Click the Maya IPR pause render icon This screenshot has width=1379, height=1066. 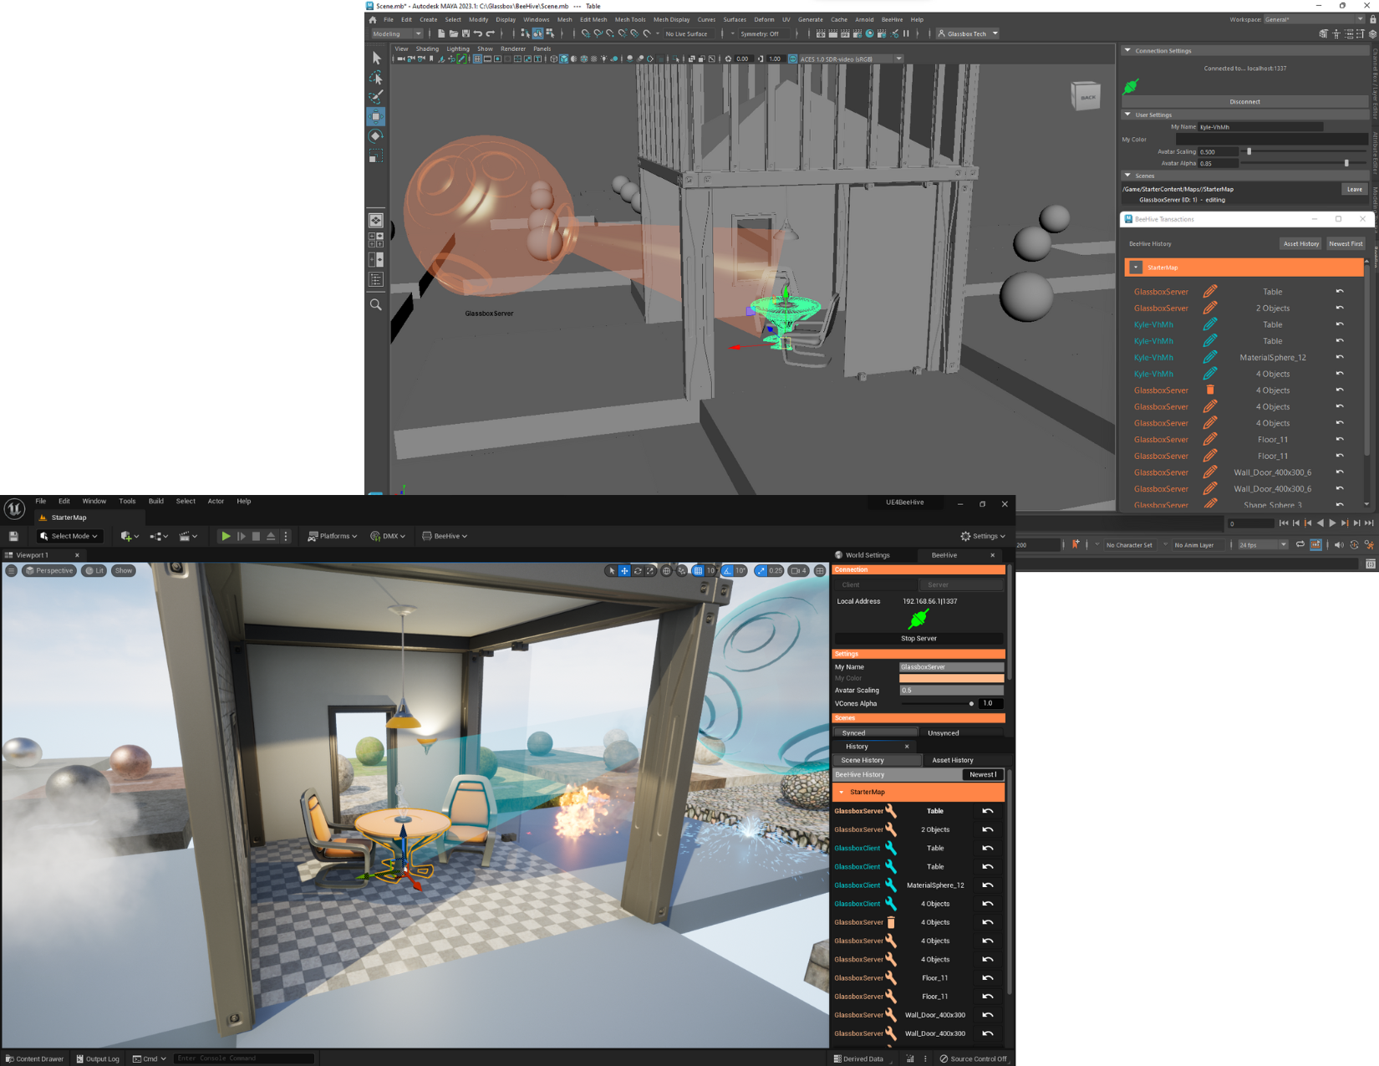coord(906,33)
